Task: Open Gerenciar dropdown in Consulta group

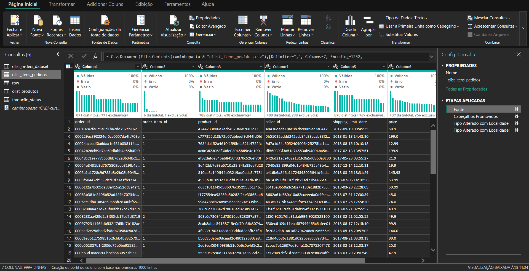Action: point(203,34)
